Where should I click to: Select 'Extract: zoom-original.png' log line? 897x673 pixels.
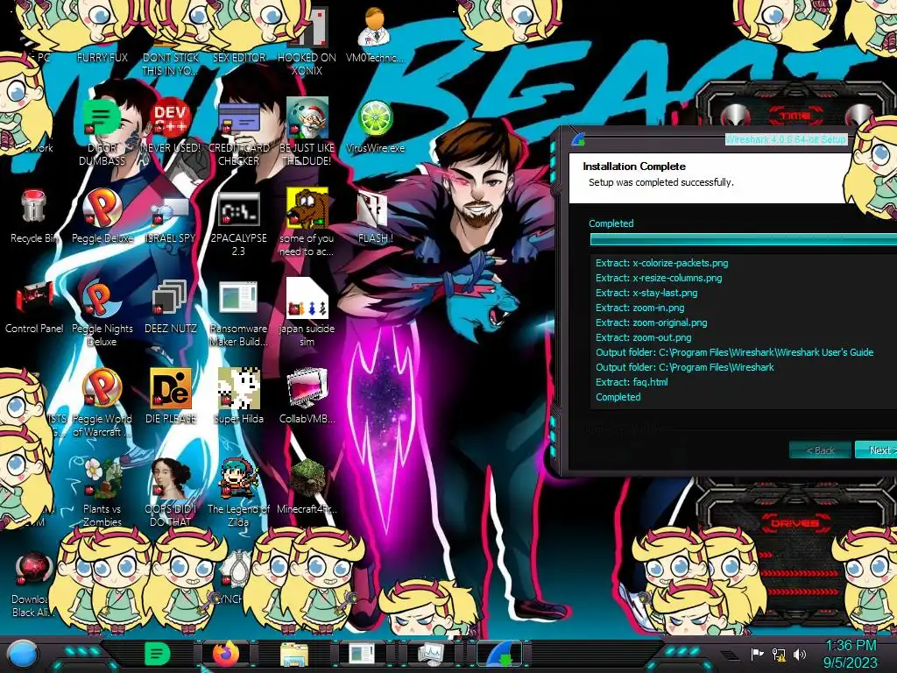[x=651, y=322]
